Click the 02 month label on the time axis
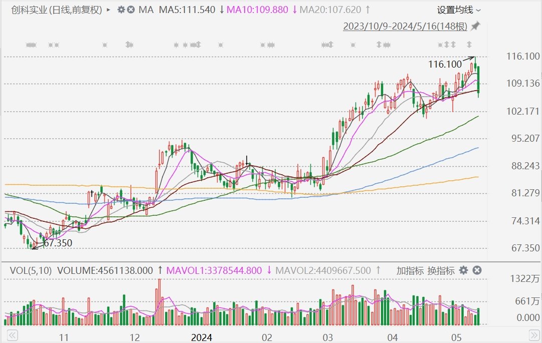This screenshot has width=542, height=343. [267, 337]
